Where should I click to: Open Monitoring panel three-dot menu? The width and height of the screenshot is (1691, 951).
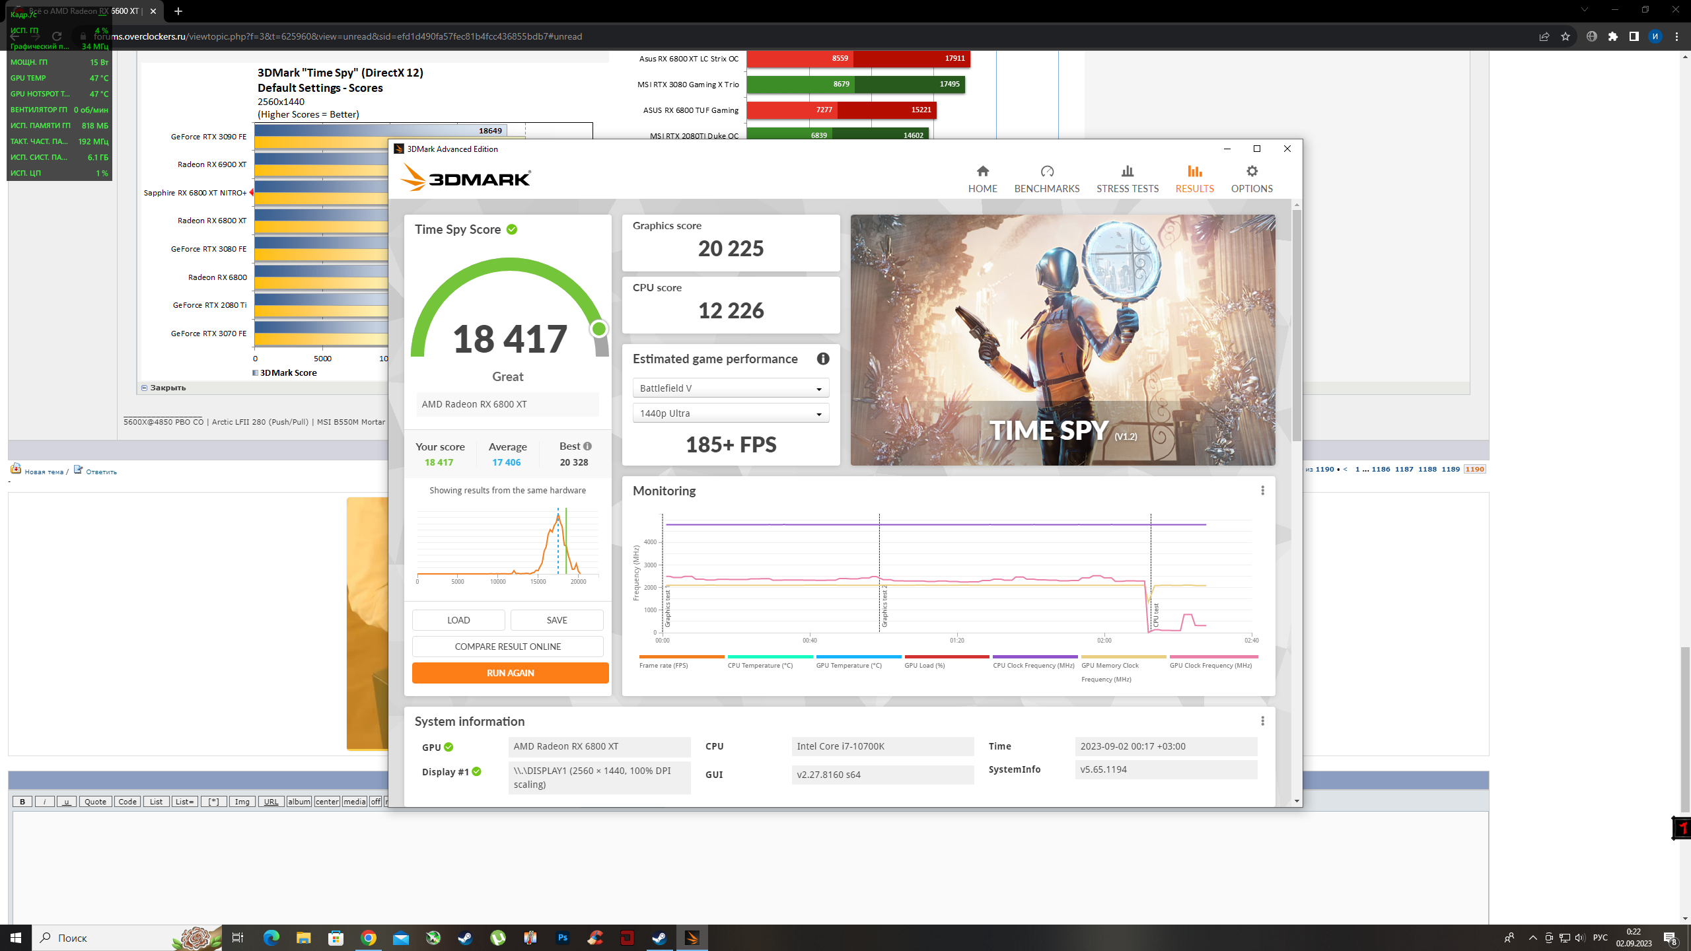pos(1262,490)
